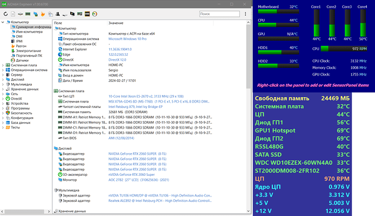Screen dimensions: 375x216
Task: Open the monitor diagnostics toolbar icon
Action: (72, 14)
